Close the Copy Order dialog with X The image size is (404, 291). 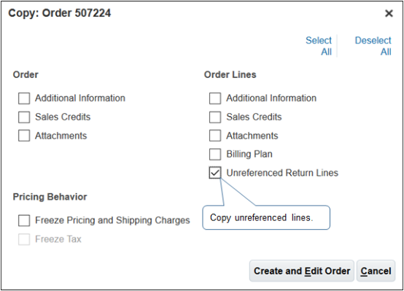click(389, 13)
